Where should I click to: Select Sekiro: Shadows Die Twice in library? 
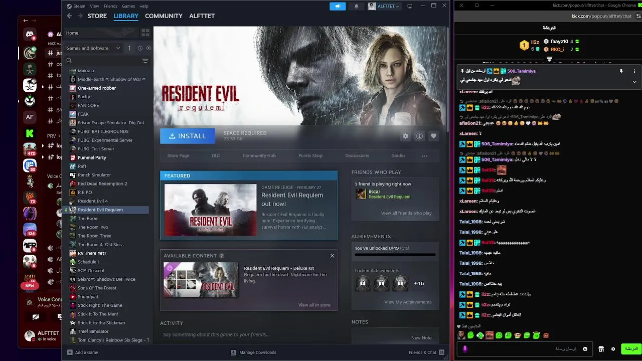pyautogui.click(x=106, y=279)
